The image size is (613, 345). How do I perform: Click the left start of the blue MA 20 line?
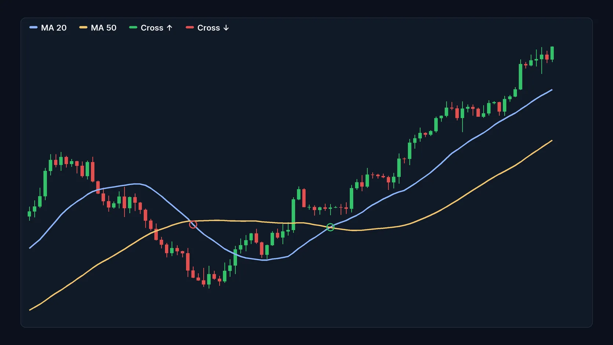pos(30,248)
